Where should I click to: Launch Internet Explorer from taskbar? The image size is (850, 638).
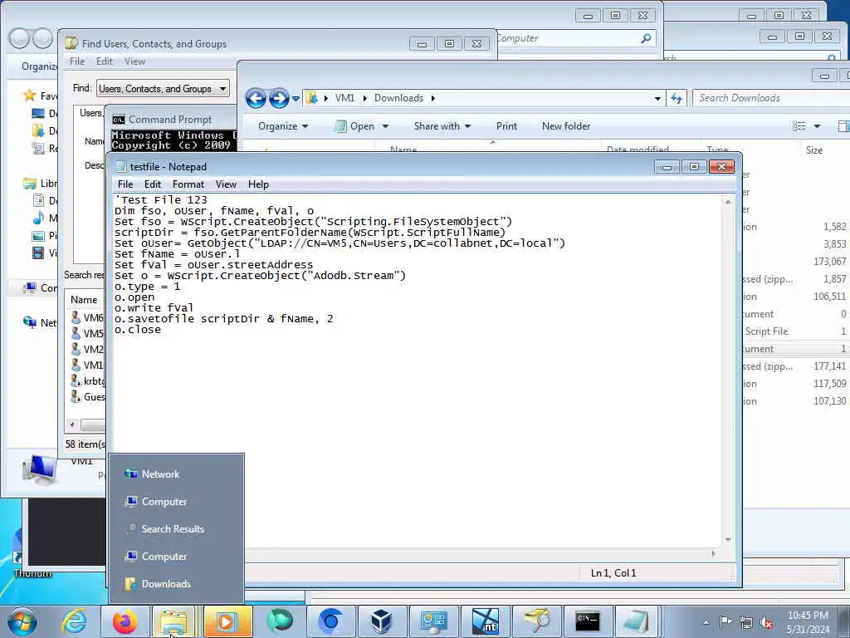74,621
